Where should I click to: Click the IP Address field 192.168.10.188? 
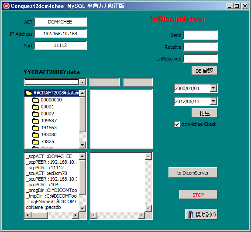pyautogui.click(x=60, y=34)
